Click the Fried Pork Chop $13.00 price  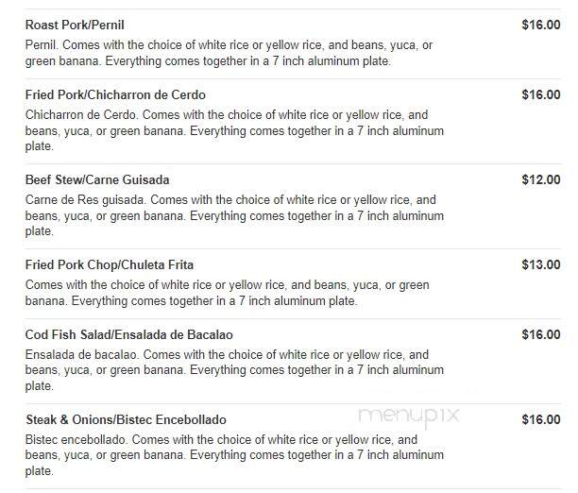[x=541, y=264]
